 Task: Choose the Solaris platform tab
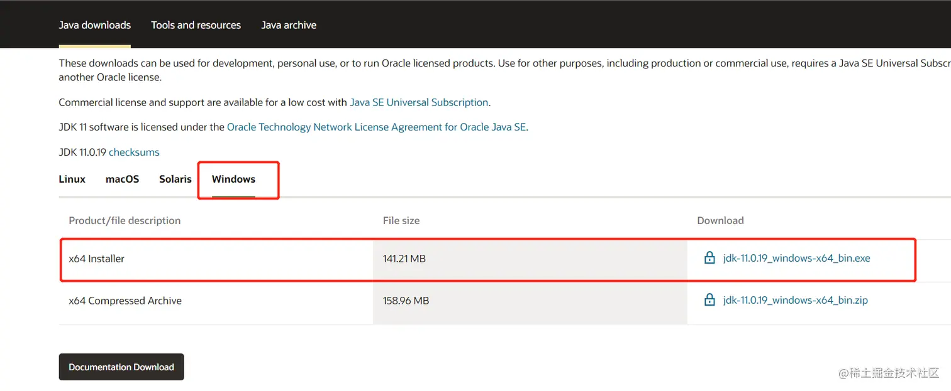[x=175, y=179]
